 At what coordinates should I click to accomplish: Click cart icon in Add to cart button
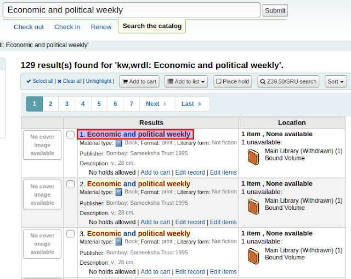125,81
